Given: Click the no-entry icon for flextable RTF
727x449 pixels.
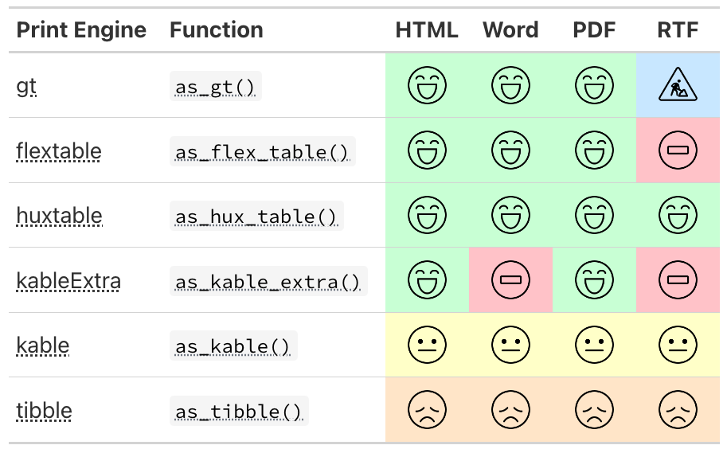Looking at the screenshot, I should pyautogui.click(x=678, y=150).
